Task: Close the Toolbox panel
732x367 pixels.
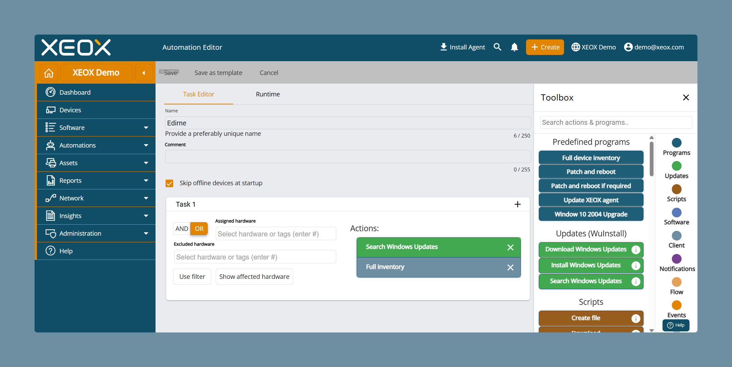Action: click(686, 97)
